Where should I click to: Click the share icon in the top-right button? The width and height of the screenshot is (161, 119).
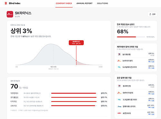[x=150, y=14]
